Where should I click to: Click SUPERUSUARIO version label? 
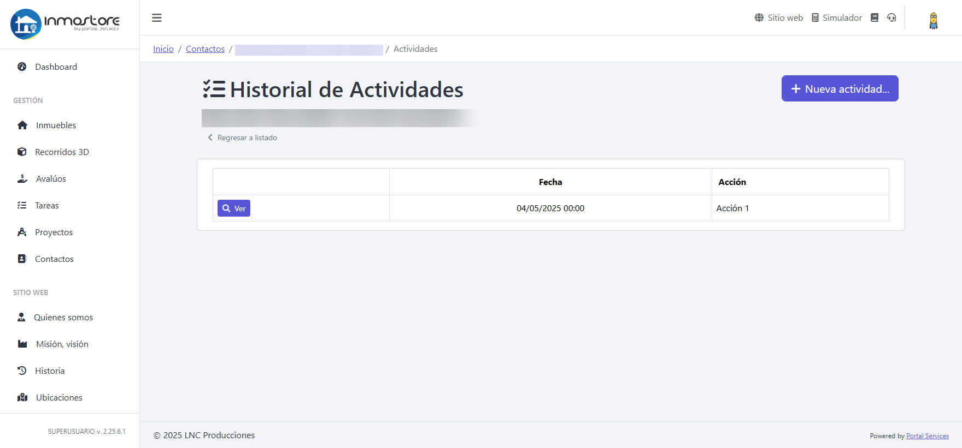tap(86, 432)
